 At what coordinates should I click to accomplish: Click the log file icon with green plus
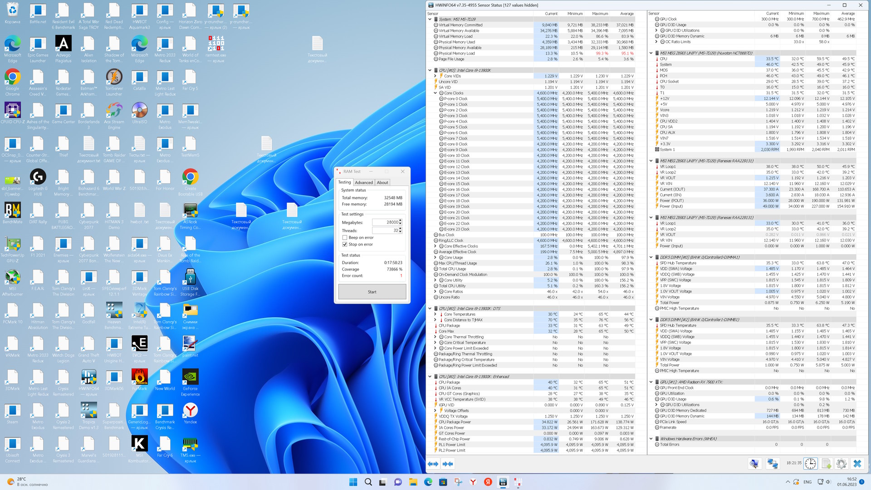[x=826, y=464]
